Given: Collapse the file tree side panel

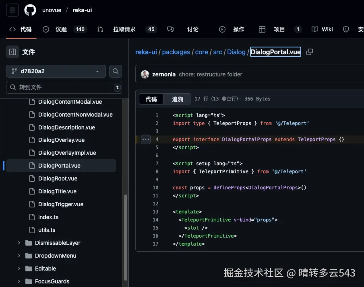Looking at the screenshot, I should [x=12, y=52].
